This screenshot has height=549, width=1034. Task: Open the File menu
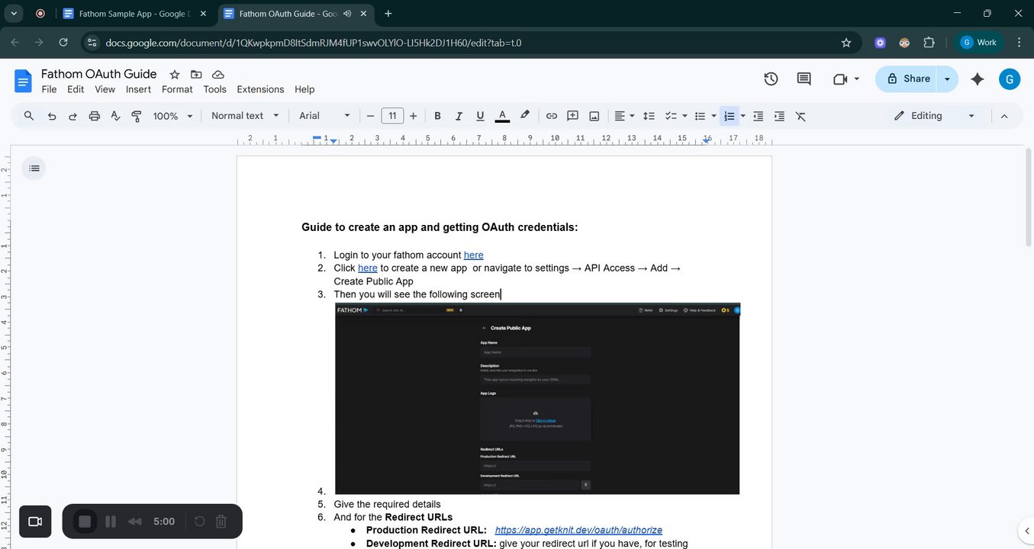[x=49, y=89]
